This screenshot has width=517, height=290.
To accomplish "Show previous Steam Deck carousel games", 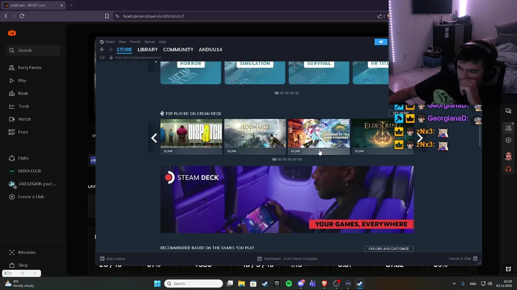I will [x=154, y=138].
